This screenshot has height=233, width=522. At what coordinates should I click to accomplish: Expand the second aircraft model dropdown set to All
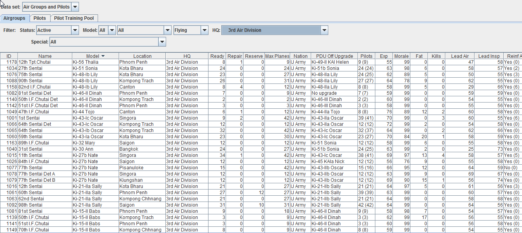167,30
